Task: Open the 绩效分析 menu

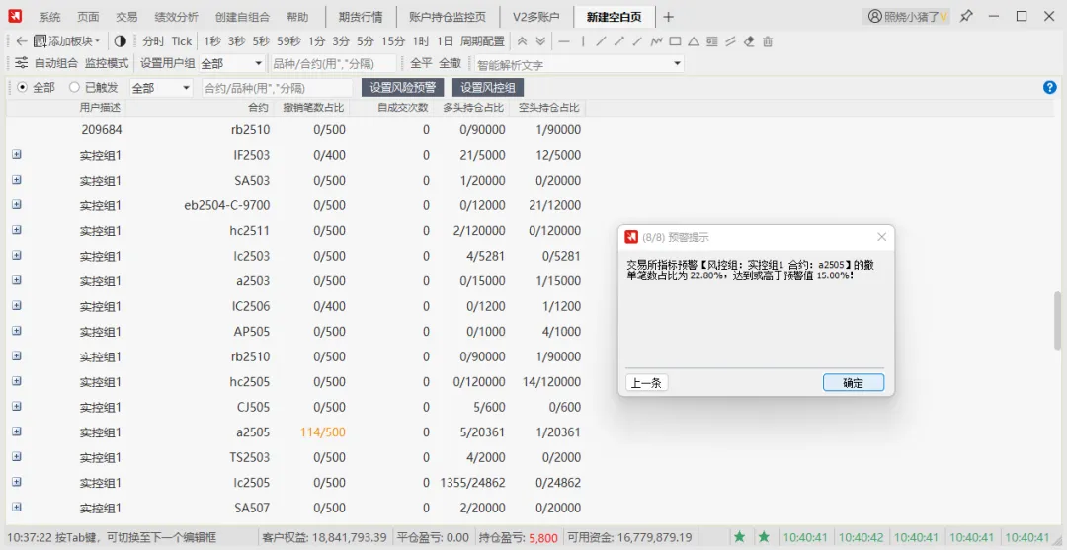Action: [176, 17]
